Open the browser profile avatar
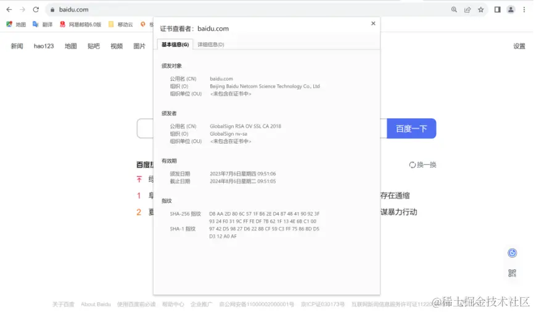This screenshot has width=534, height=312. [511, 9]
